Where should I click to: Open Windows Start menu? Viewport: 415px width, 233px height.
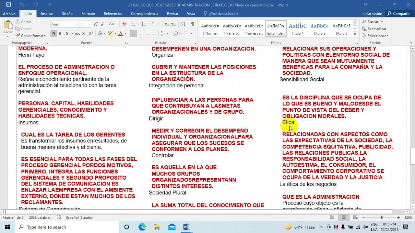(7, 227)
